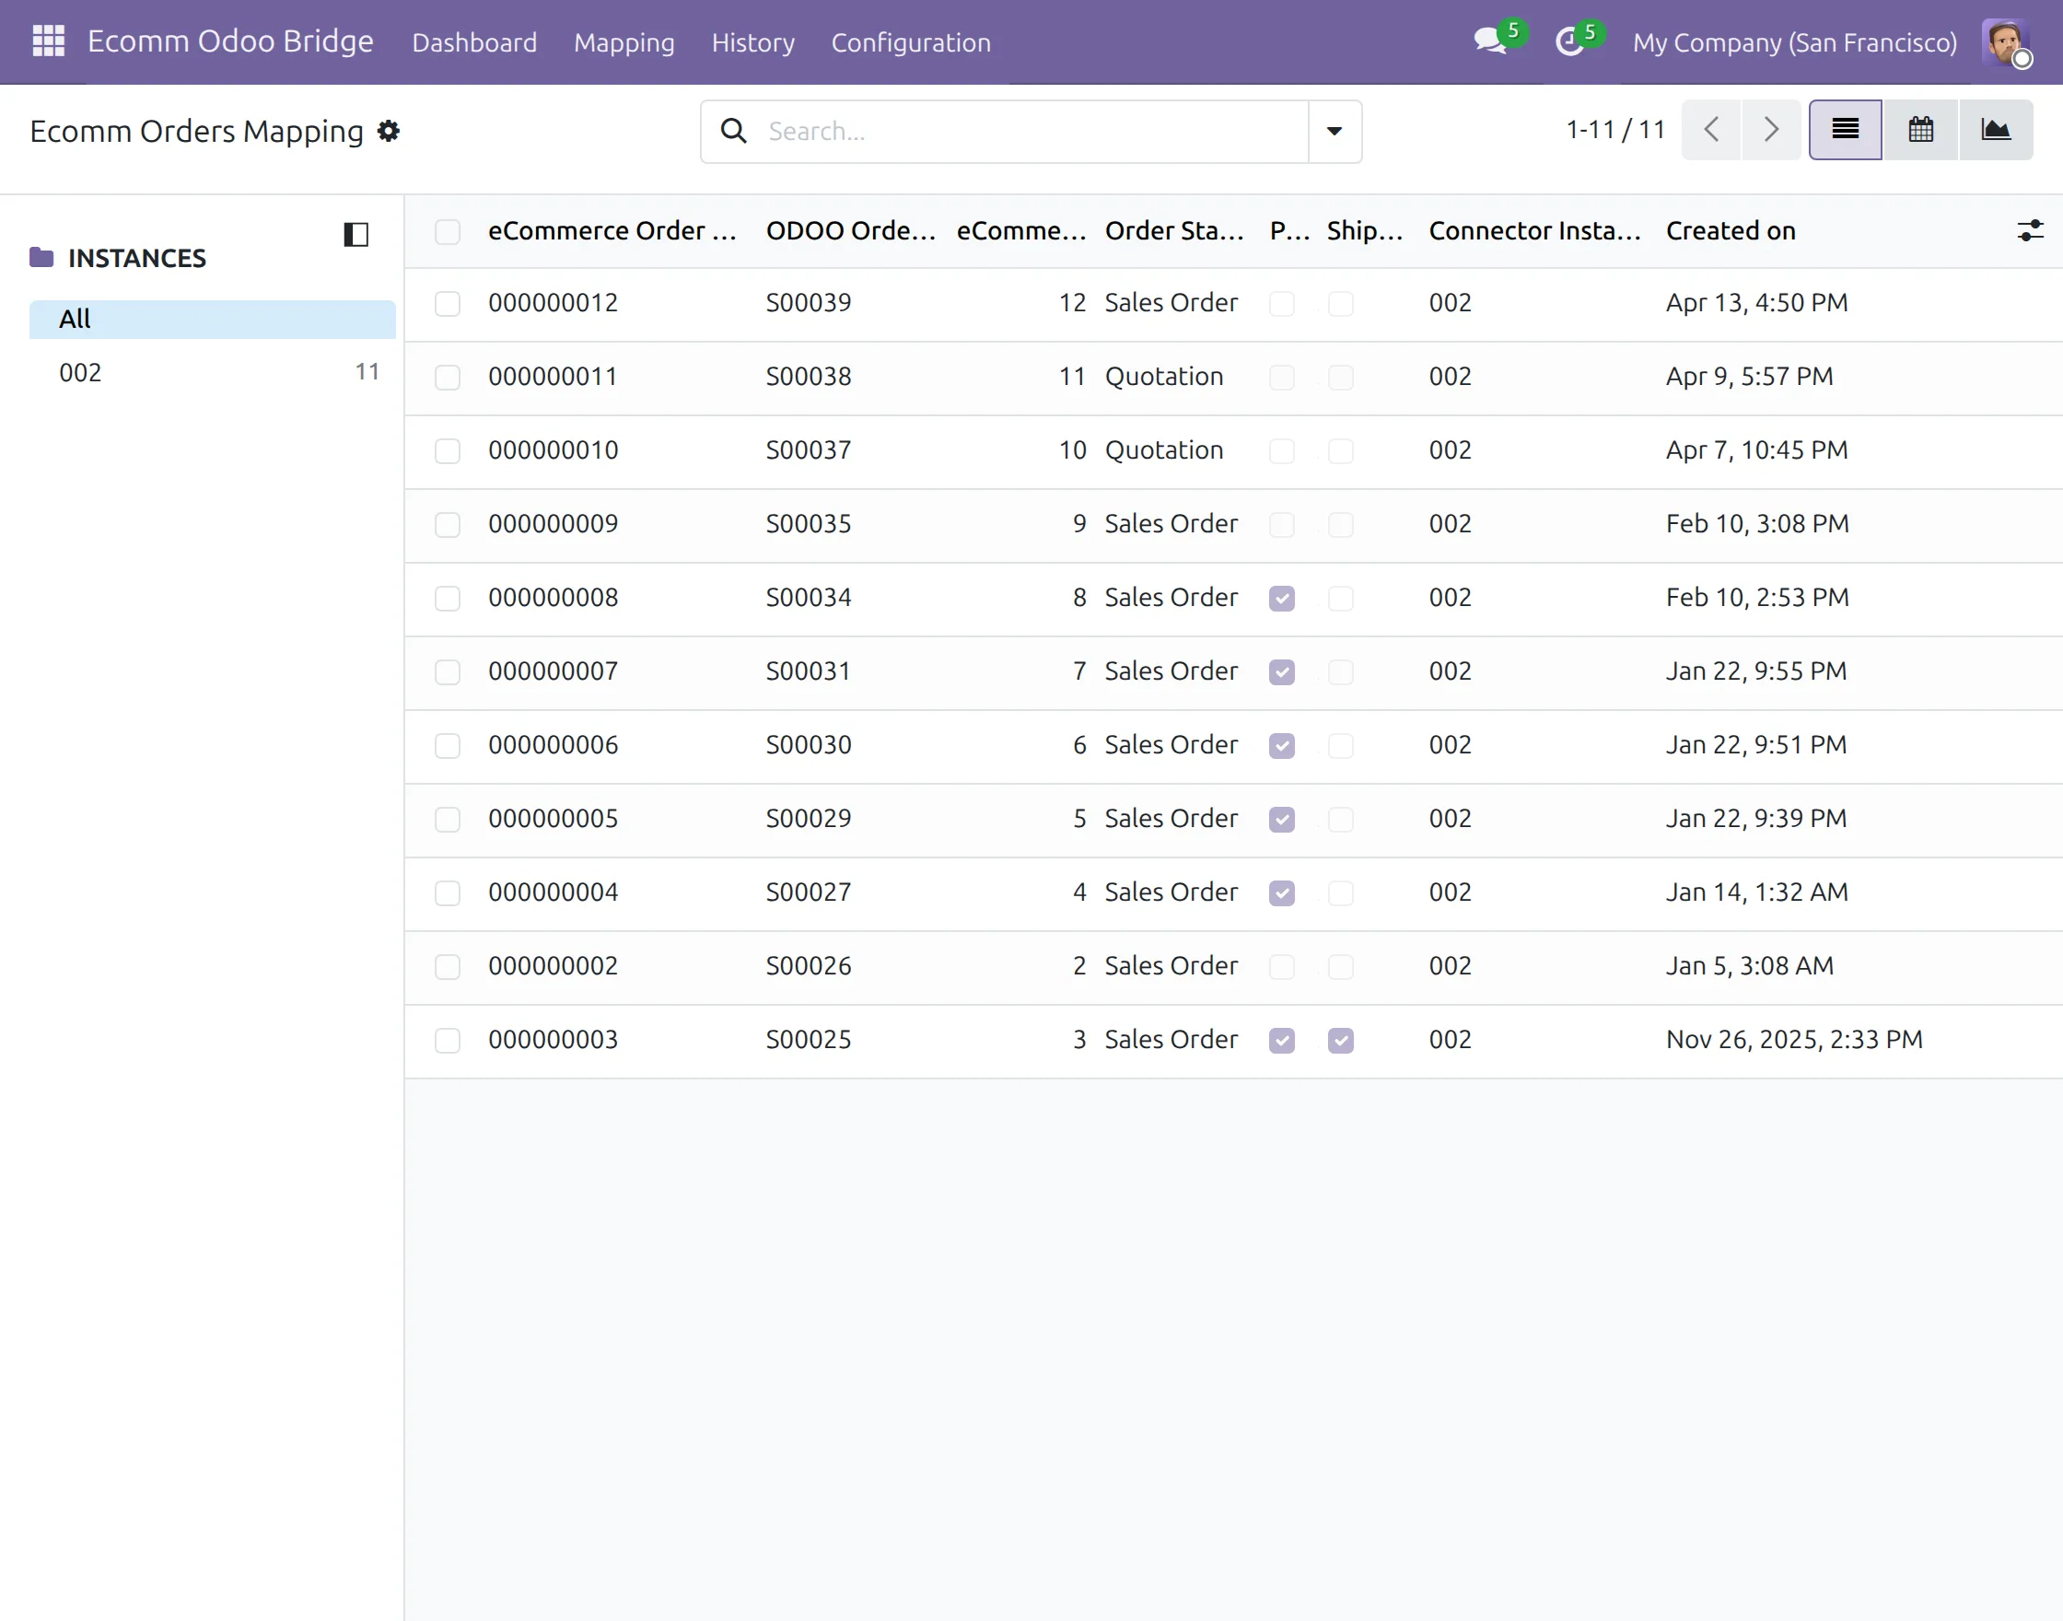Sort by eCommerce Order column header
2063x1621 pixels.
[613, 230]
